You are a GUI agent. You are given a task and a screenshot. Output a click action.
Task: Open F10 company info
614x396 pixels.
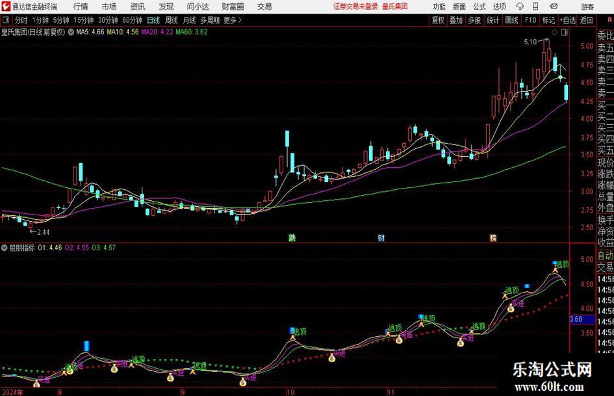[530, 20]
